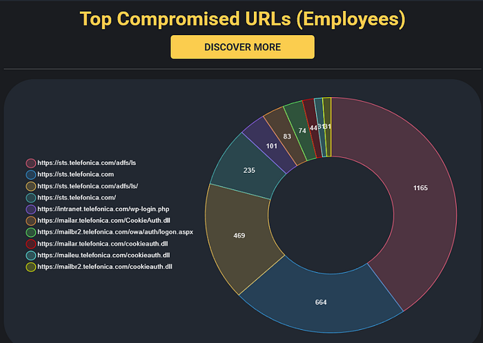
Task: Click the Top Compromised URLs (Employees) heading
Action: [242, 19]
